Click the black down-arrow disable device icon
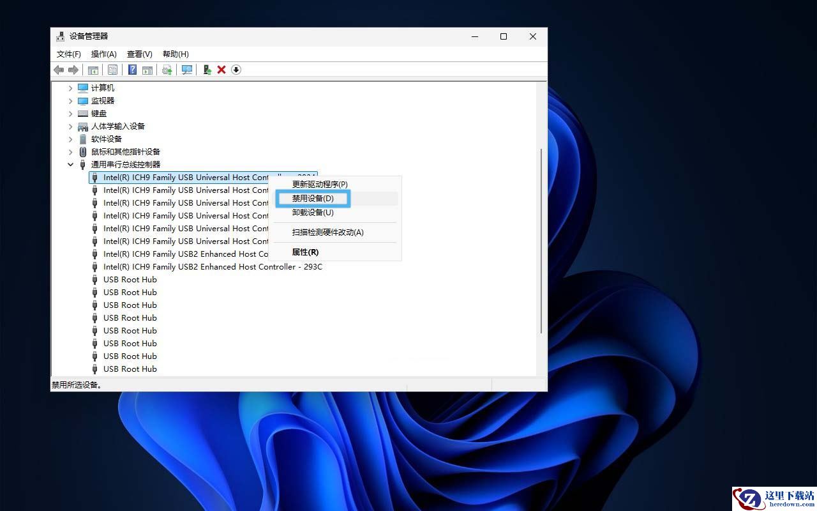The height and width of the screenshot is (511, 817). [236, 70]
